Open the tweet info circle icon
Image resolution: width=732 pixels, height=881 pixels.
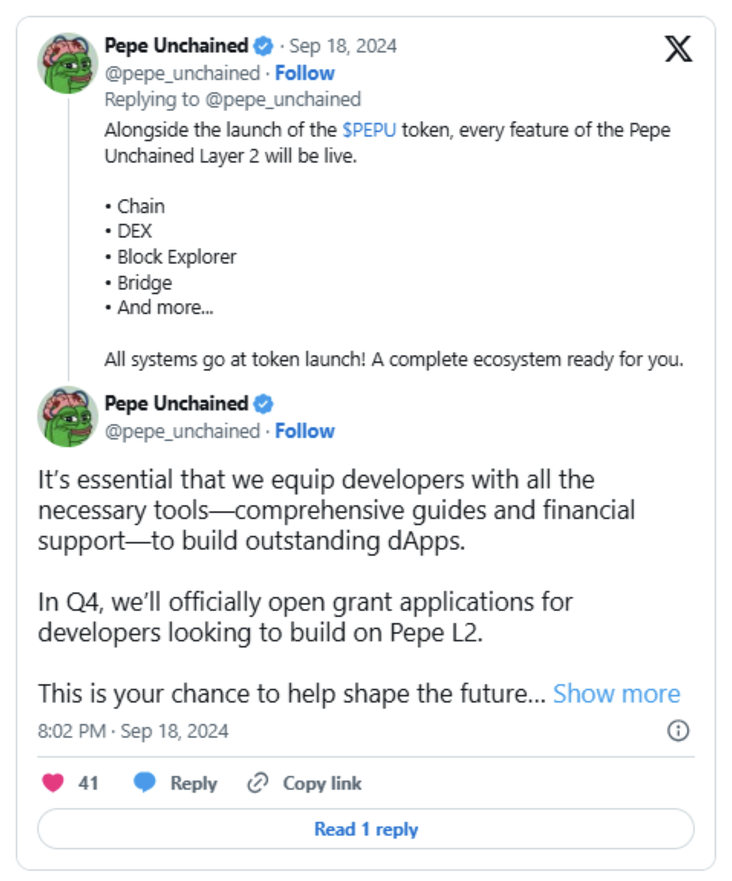pos(678,731)
